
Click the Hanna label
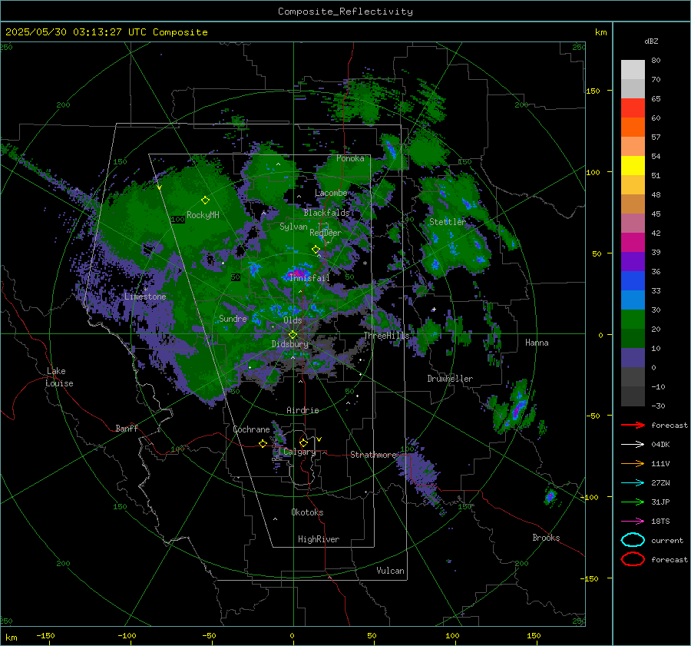point(537,343)
